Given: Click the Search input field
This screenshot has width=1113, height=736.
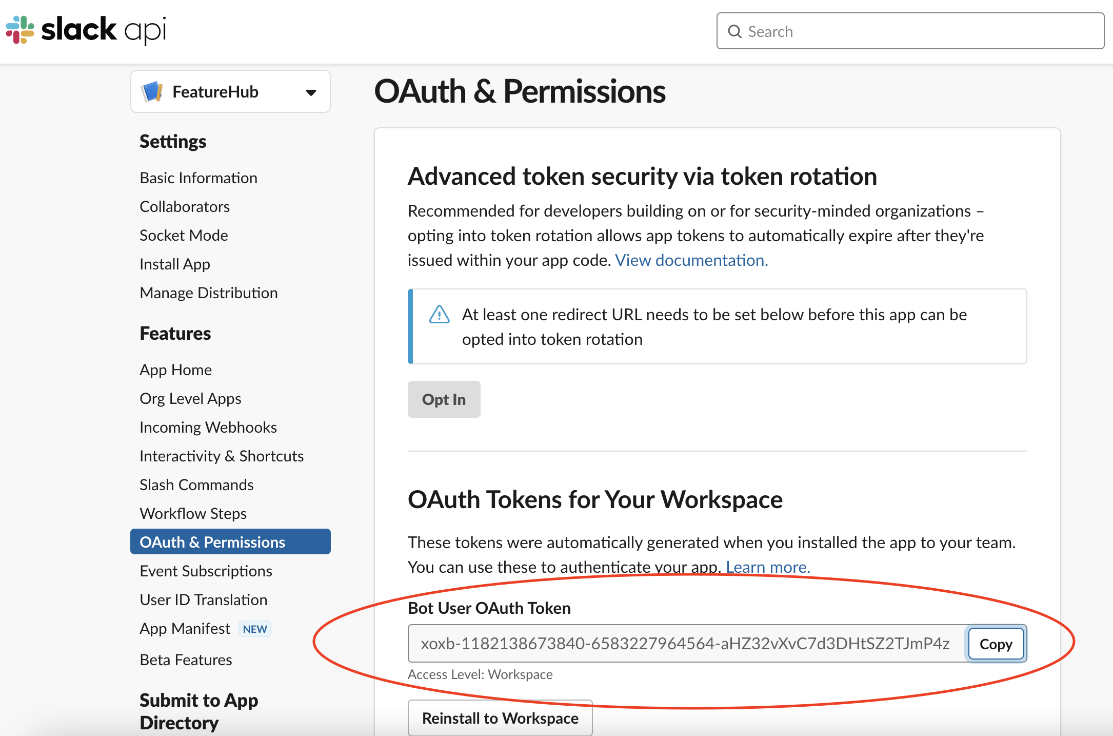Looking at the screenshot, I should [918, 32].
